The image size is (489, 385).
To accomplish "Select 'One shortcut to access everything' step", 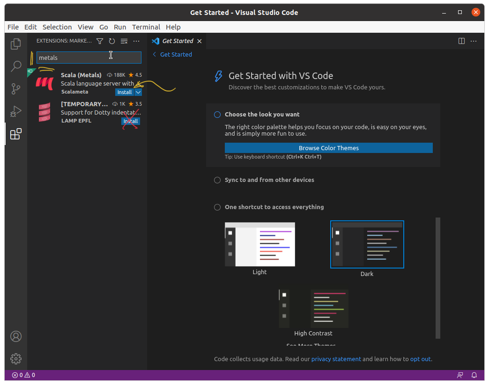I will 274,207.
